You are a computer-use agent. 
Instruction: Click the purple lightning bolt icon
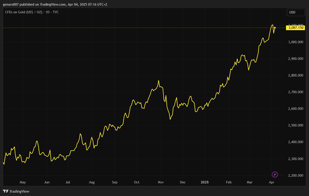tap(275, 174)
